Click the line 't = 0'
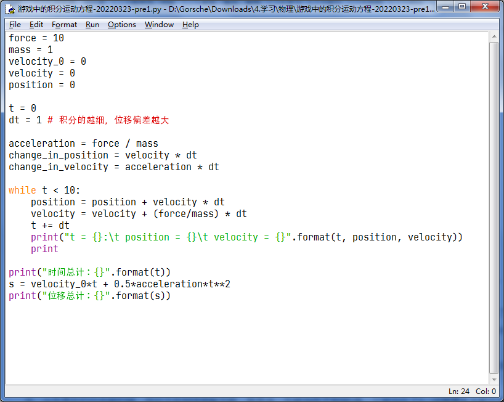Image resolution: width=504 pixels, height=402 pixels. (22, 109)
